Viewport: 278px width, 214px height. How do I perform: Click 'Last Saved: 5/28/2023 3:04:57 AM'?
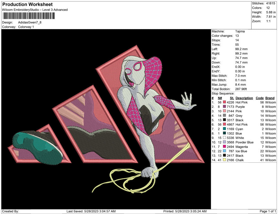tap(91, 211)
